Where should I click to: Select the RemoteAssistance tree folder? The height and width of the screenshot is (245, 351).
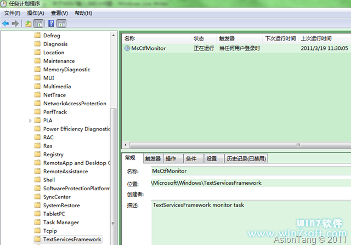click(66, 172)
